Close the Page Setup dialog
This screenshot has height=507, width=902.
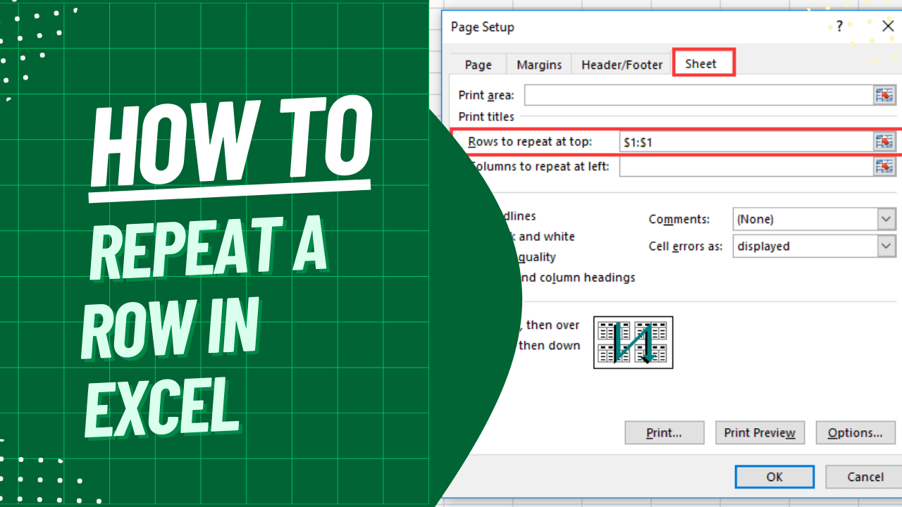pyautogui.click(x=889, y=27)
